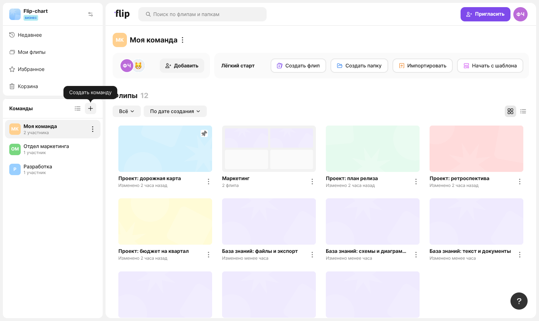Screen dimensions: 539x321
Task: Open more options for бюджет на квартал
Action: click(209, 255)
